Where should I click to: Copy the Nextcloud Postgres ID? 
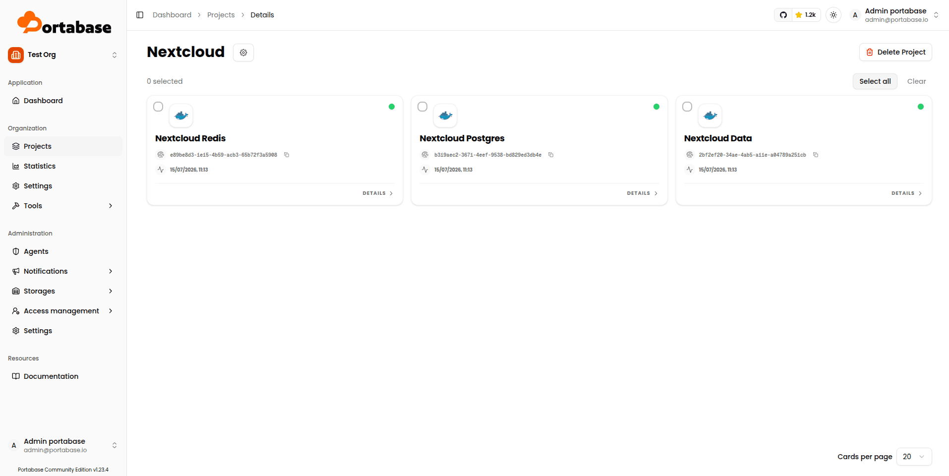pos(551,155)
